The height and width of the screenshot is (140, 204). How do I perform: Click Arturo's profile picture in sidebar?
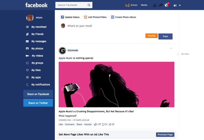click(30, 18)
